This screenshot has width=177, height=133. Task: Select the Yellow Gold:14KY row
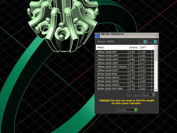pos(125,59)
